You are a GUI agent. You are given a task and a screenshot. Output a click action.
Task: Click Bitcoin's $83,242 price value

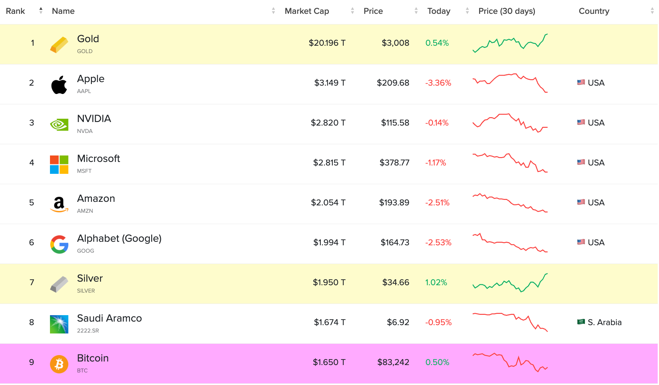pyautogui.click(x=393, y=362)
